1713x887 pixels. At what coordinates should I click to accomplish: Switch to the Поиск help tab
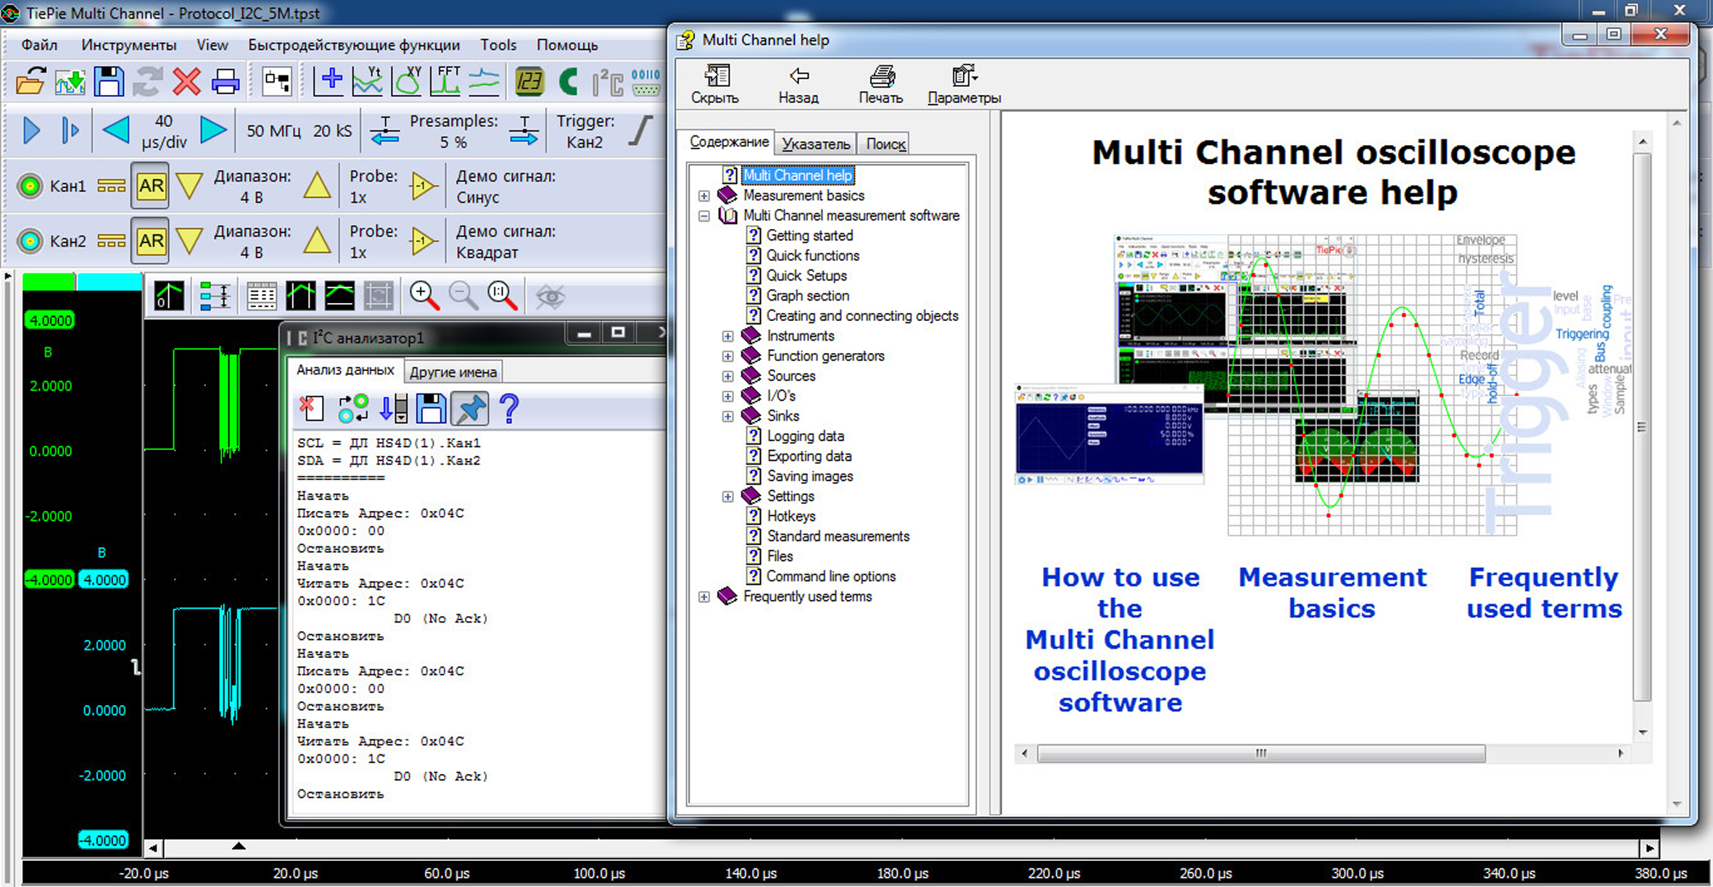pyautogui.click(x=886, y=143)
